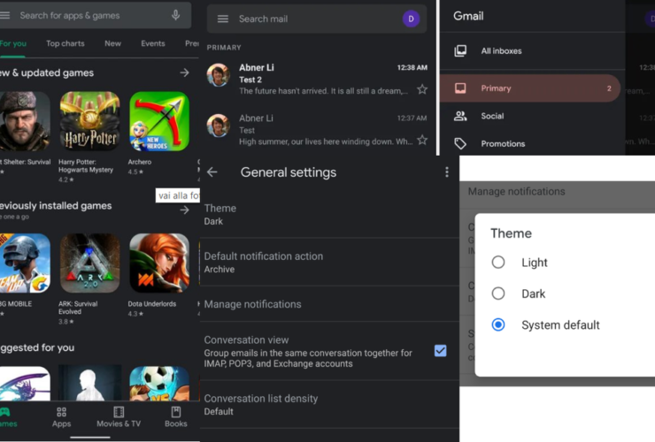This screenshot has height=442, width=655.
Task: Click in the Search mail field
Action: 317,19
